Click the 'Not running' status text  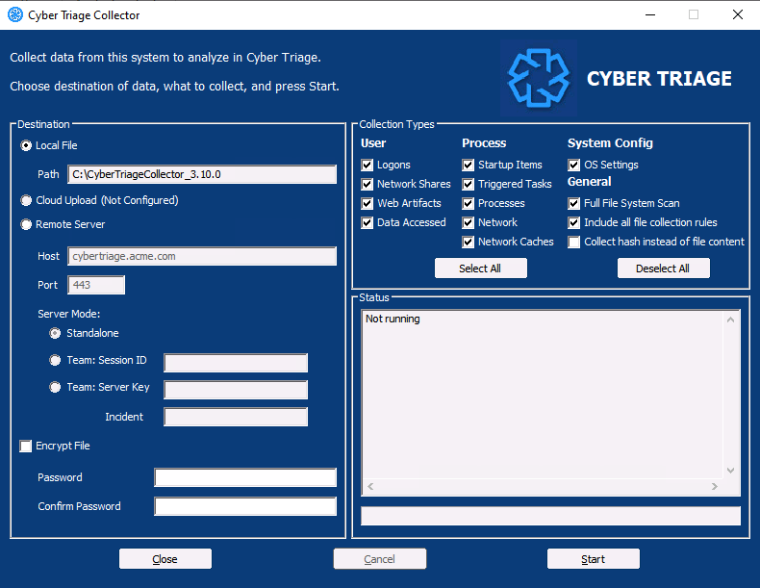pos(393,319)
